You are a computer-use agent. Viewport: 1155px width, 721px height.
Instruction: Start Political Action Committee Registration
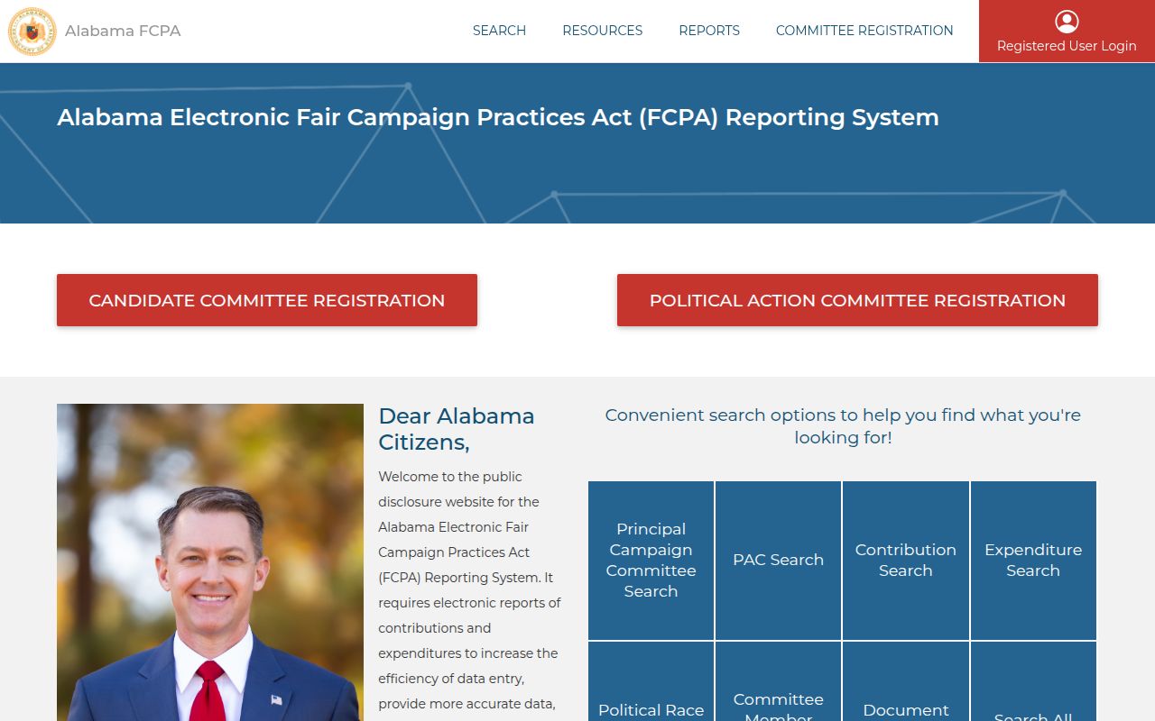(x=857, y=300)
